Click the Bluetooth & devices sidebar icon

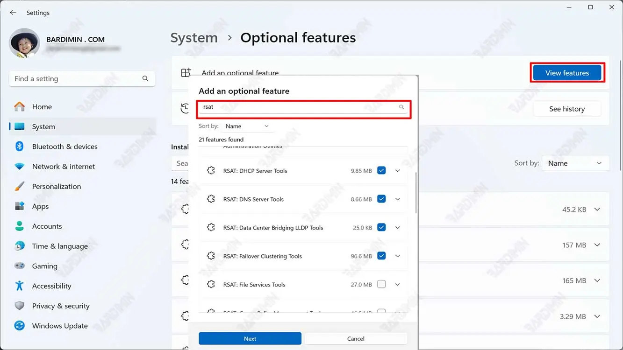click(19, 147)
